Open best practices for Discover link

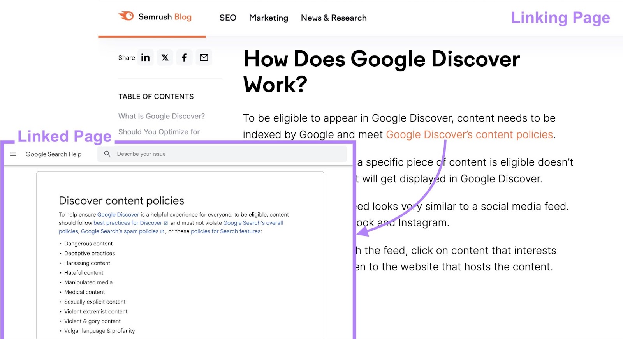128,223
